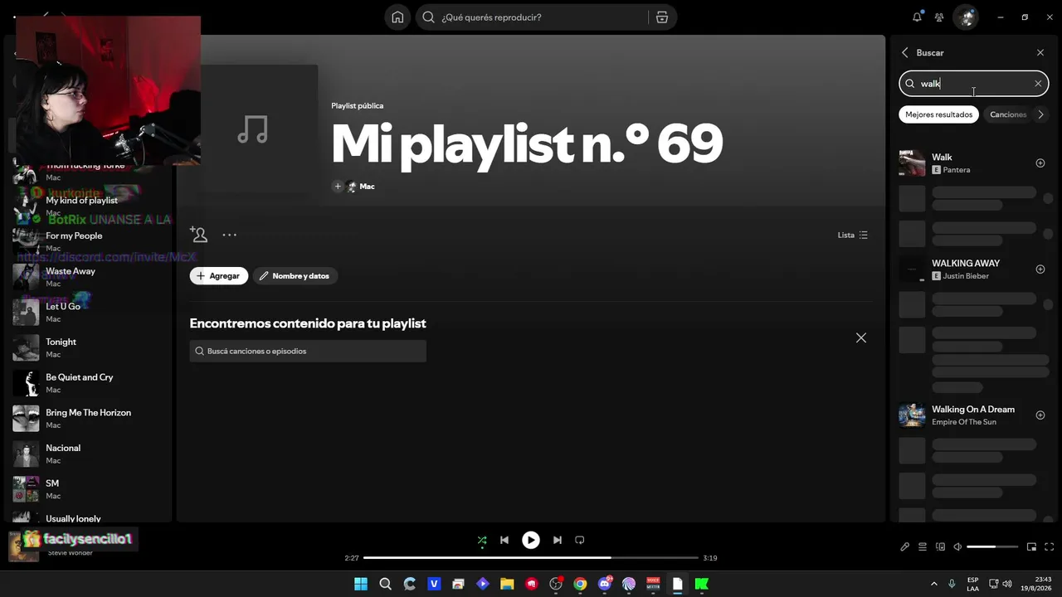Open the Friend Activity icon
Image resolution: width=1062 pixels, height=597 pixels.
point(939,17)
